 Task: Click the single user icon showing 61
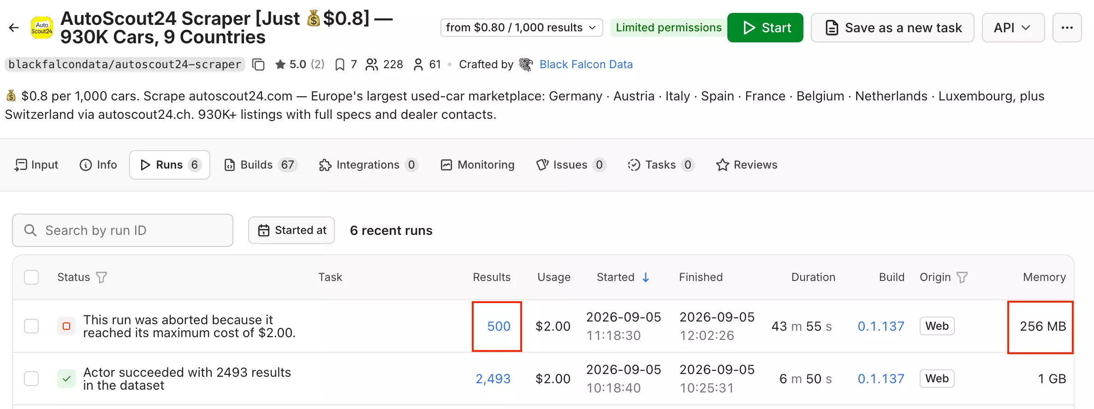[418, 64]
